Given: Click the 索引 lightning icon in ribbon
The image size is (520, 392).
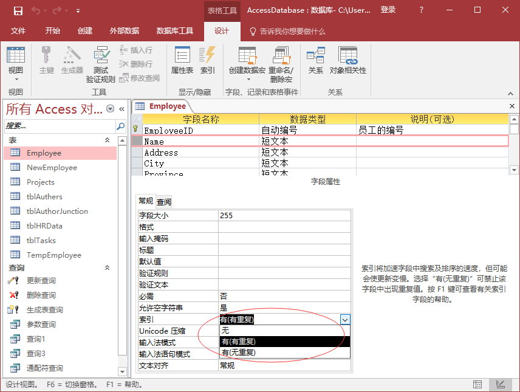Looking at the screenshot, I should coord(208,61).
